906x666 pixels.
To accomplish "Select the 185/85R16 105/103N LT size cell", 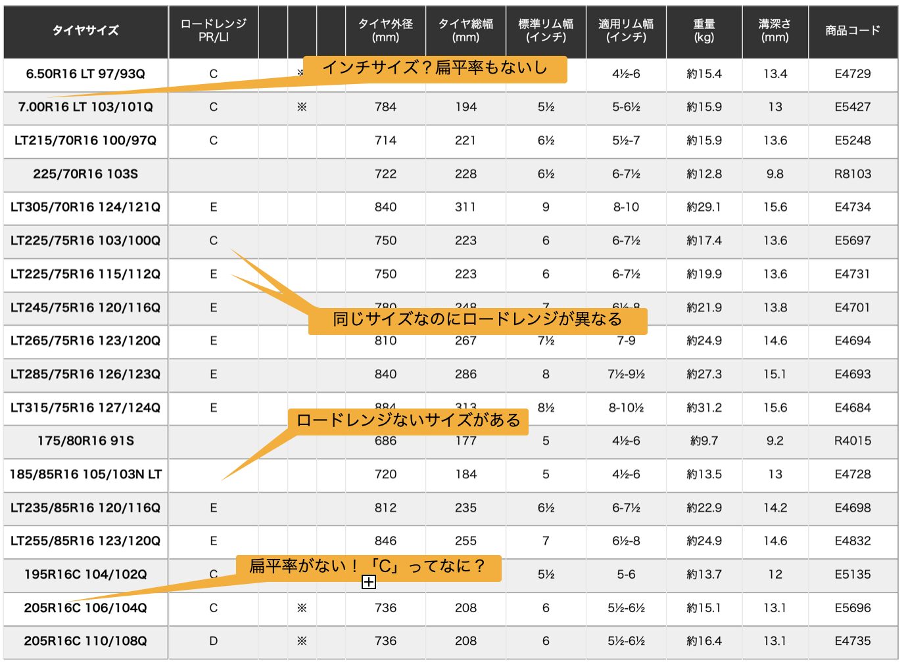I will pos(85,475).
